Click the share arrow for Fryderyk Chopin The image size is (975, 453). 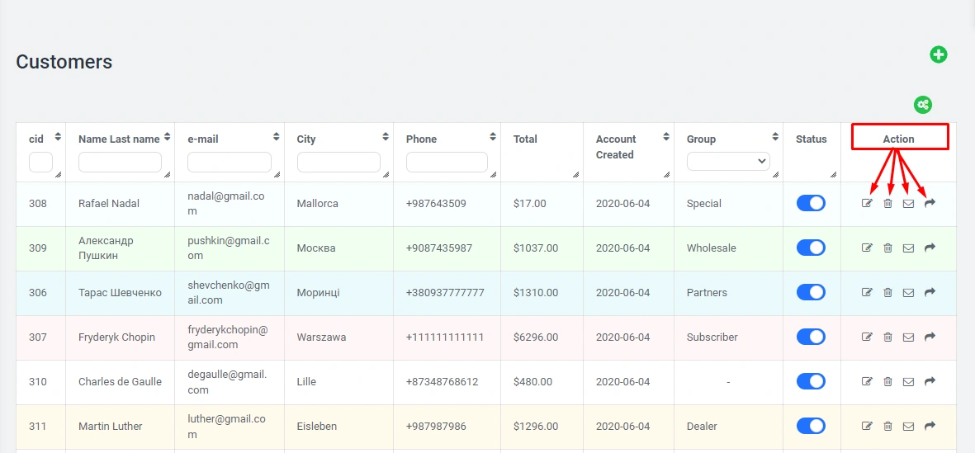point(930,337)
